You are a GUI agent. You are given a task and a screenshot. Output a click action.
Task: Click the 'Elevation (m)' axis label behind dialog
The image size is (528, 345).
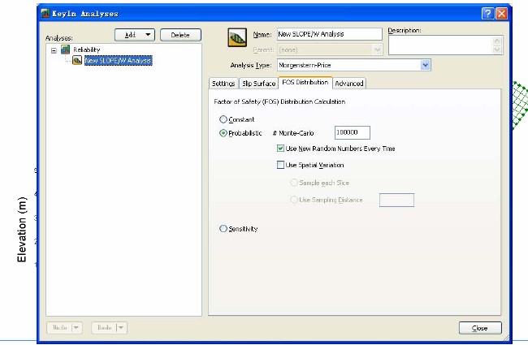[22, 230]
